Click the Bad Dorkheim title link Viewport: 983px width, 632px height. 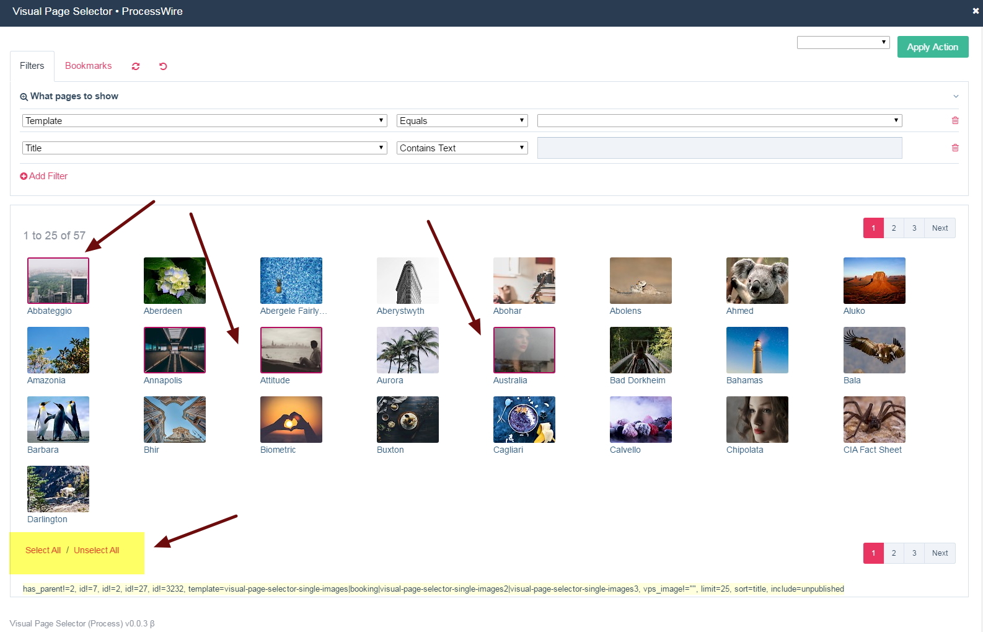(x=638, y=380)
